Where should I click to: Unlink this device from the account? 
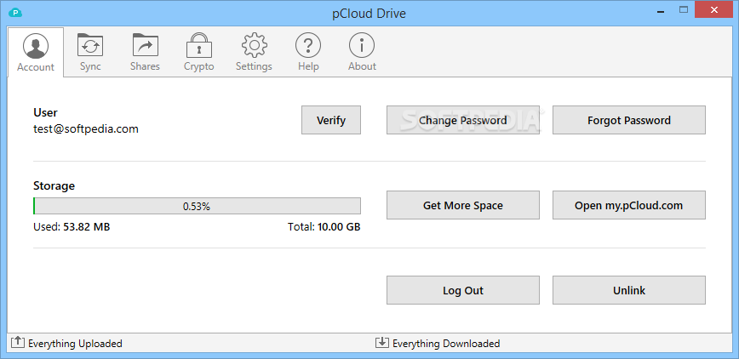(629, 290)
